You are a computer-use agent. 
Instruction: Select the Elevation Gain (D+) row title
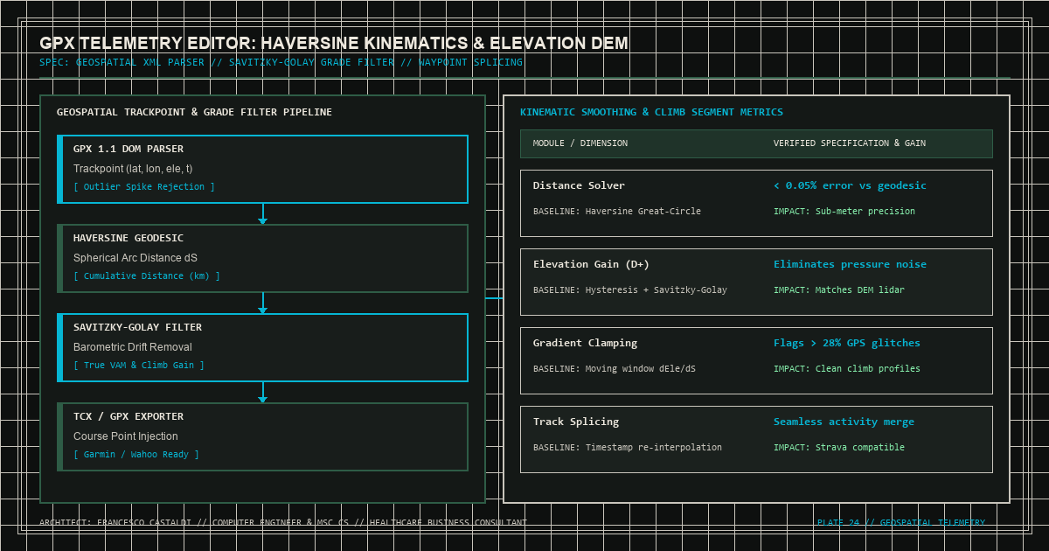pyautogui.click(x=591, y=264)
